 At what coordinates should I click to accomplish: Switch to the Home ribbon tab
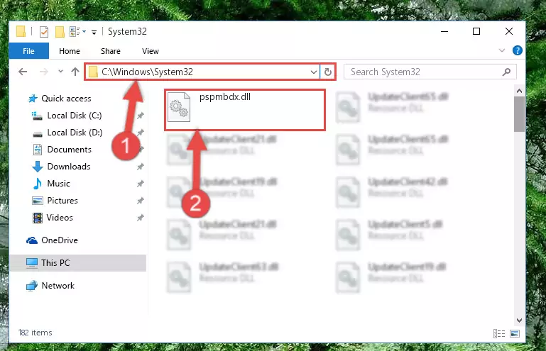point(70,51)
